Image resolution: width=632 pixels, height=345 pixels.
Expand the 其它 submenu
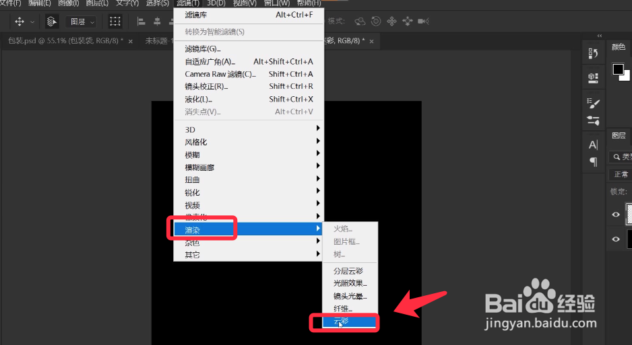pos(248,254)
